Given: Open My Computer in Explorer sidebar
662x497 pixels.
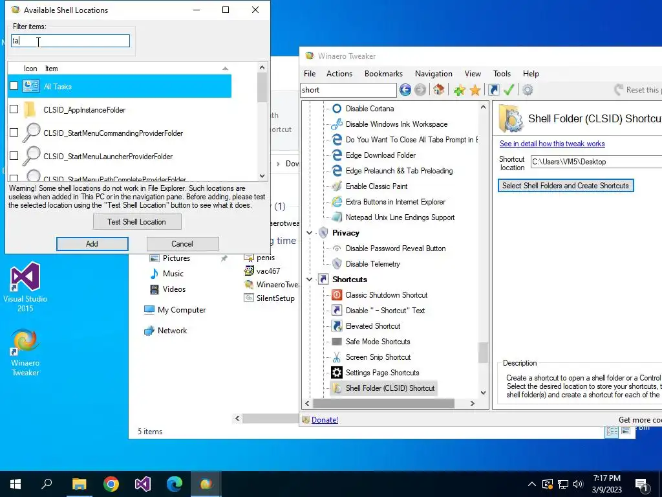Looking at the screenshot, I should click(175, 310).
